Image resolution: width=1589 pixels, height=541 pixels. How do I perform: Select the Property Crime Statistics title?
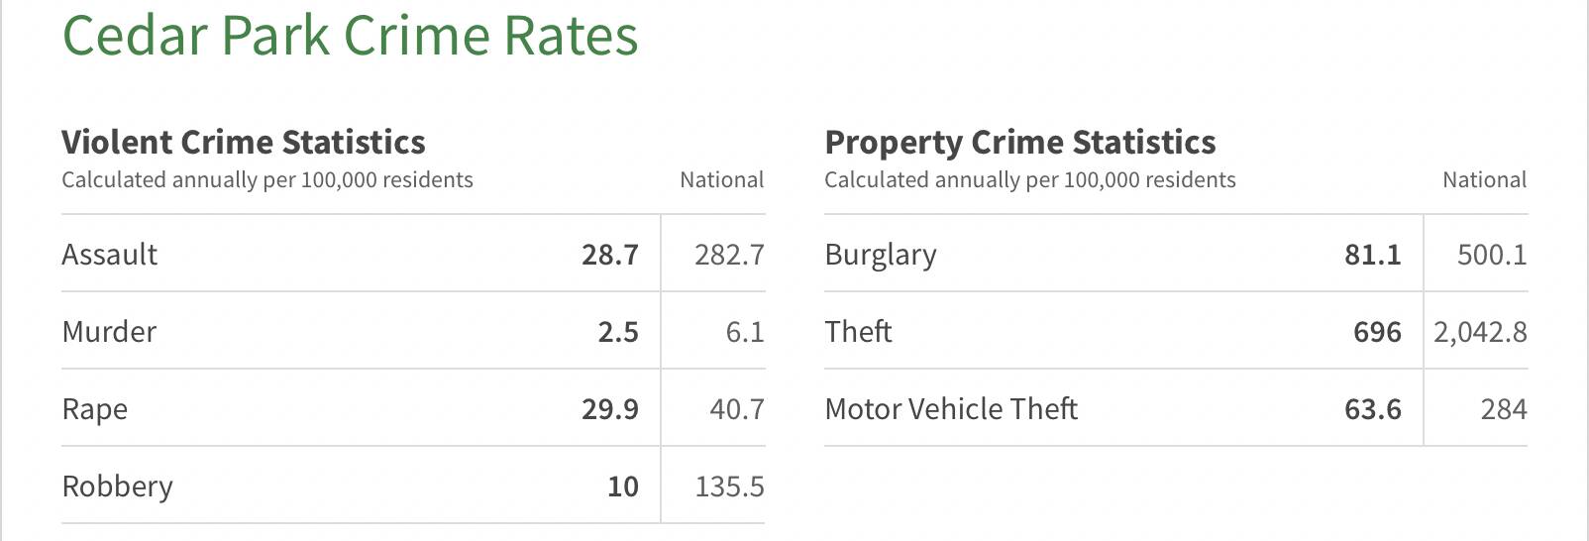[x=1019, y=142]
